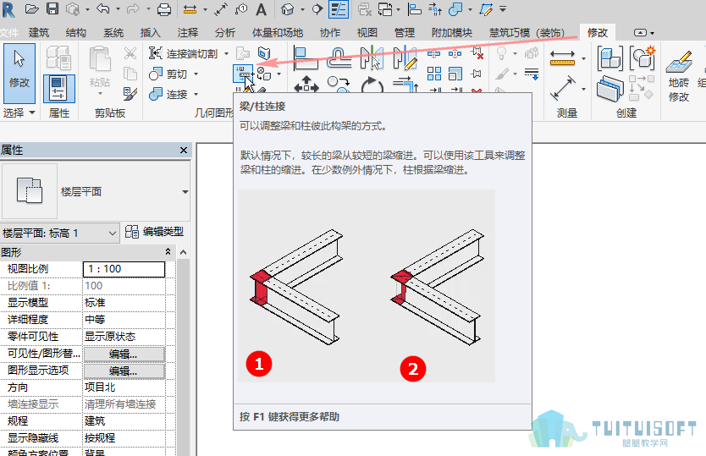Click the Create Parts layered icon
The height and width of the screenshot is (456, 706).
click(x=610, y=89)
